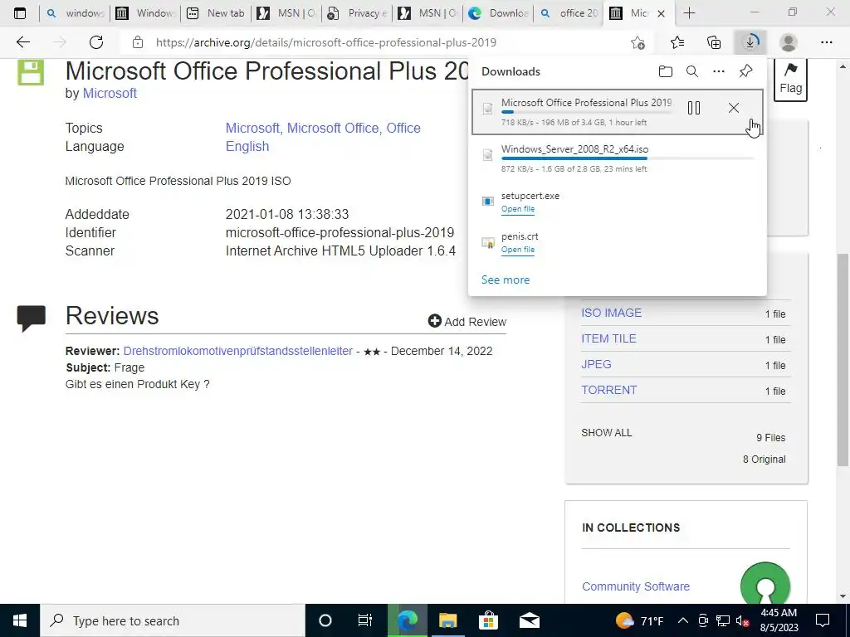View the site lock information icon
Image resolution: width=850 pixels, height=637 pixels.
(138, 42)
